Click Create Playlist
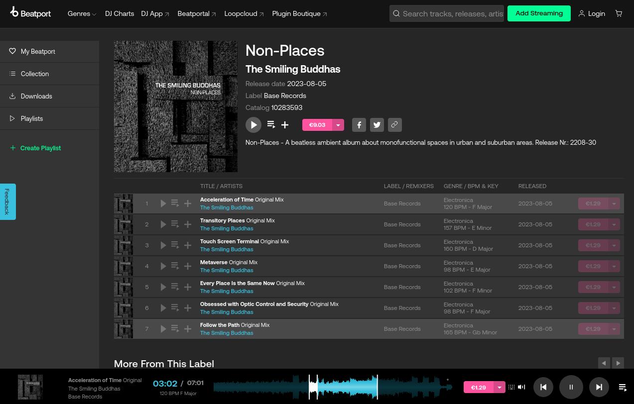 click(35, 148)
